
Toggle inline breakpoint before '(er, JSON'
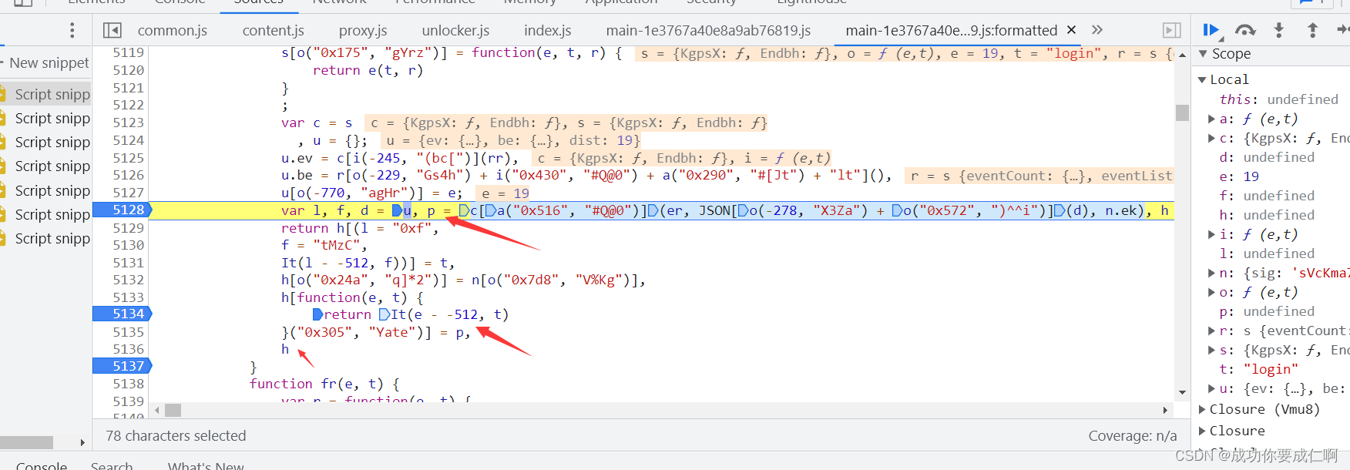click(x=653, y=210)
